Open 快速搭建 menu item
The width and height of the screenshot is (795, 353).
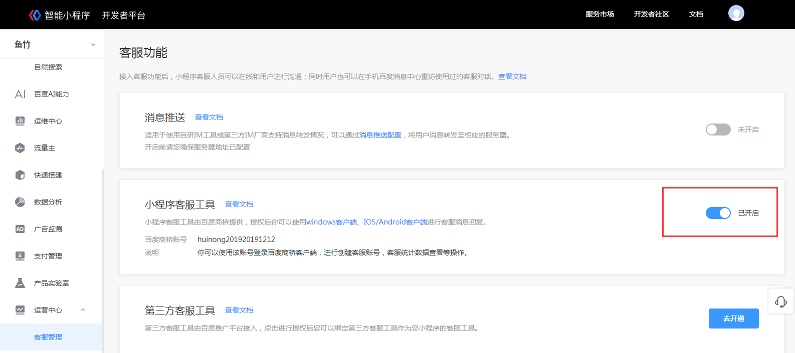48,175
